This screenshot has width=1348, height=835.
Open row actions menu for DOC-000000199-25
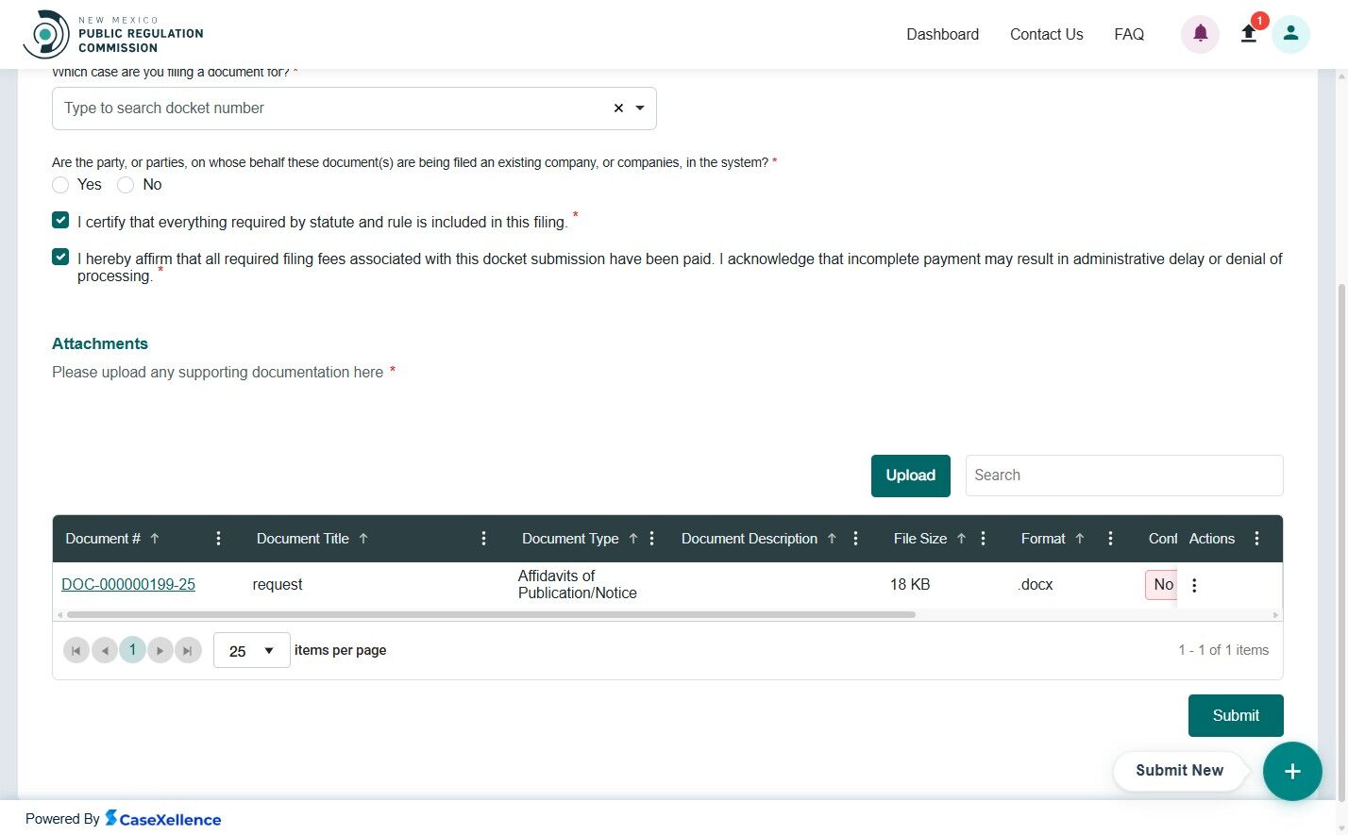click(x=1194, y=585)
